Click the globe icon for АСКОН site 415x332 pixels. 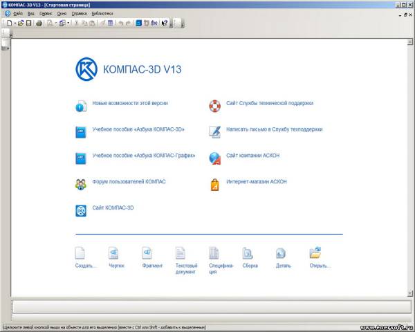tap(214, 158)
